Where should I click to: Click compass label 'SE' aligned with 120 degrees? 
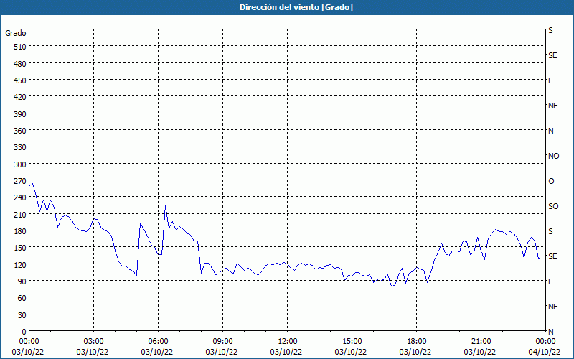pos(552,256)
